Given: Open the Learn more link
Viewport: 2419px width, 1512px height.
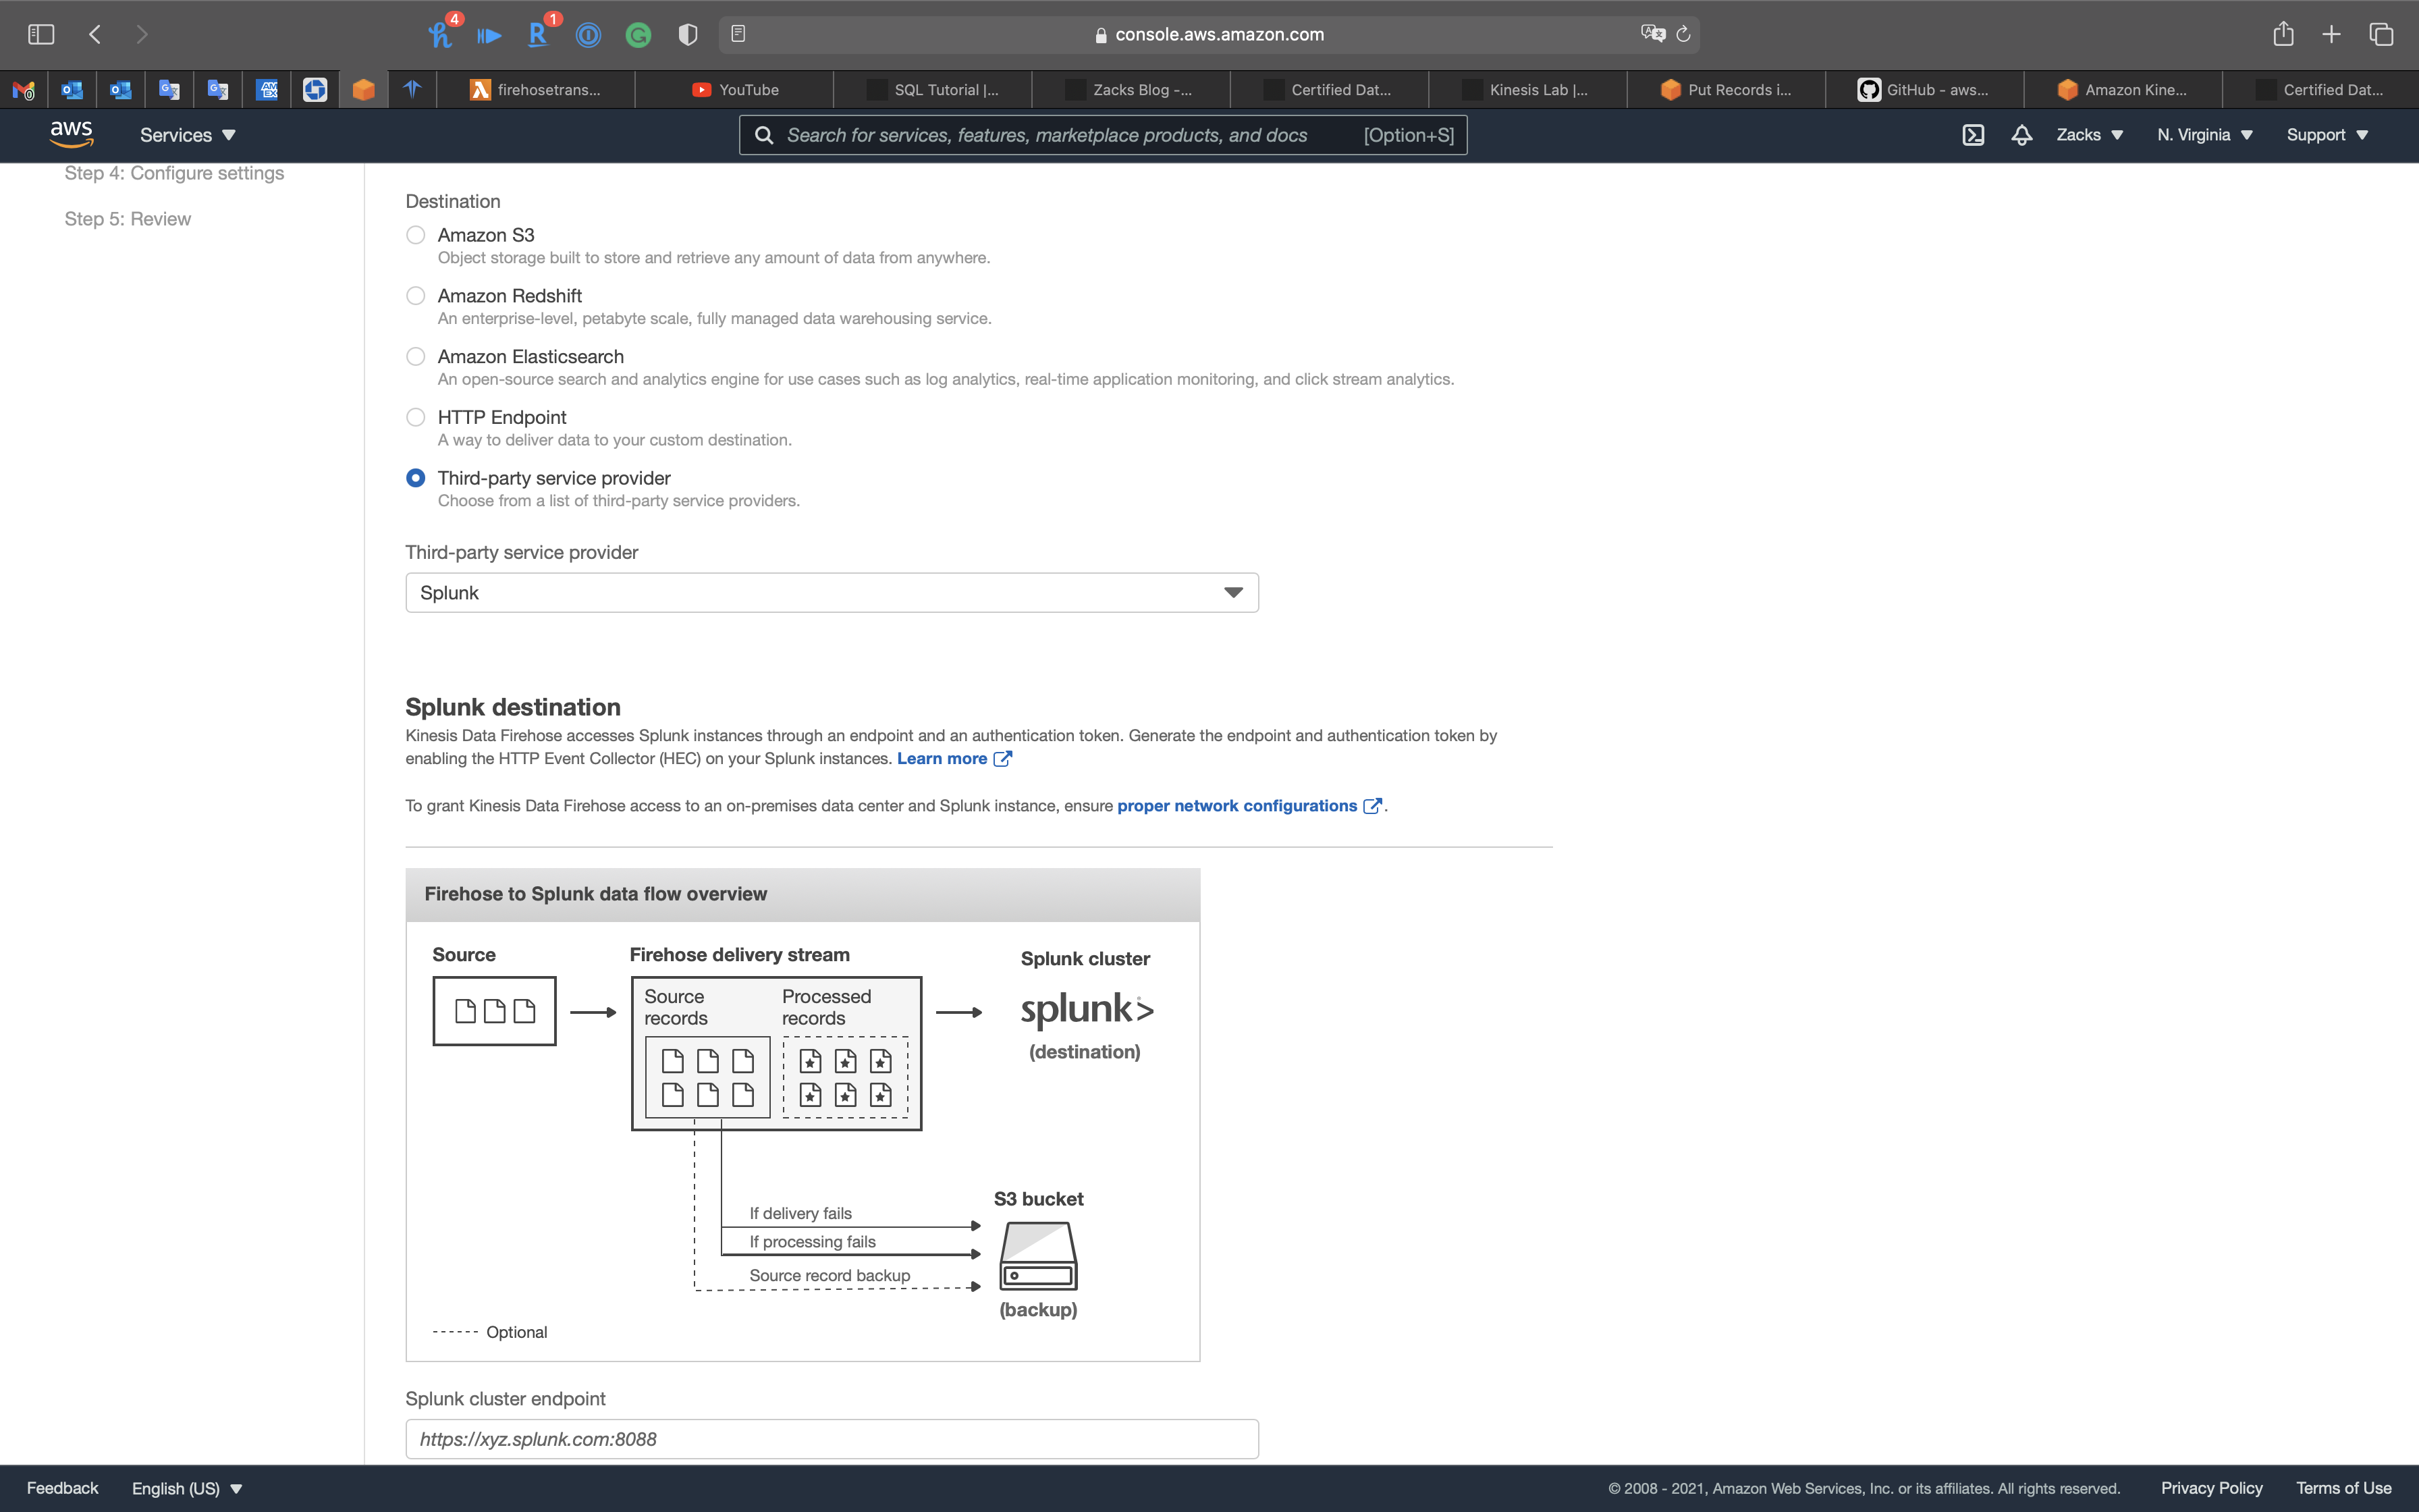Looking at the screenshot, I should [x=942, y=758].
